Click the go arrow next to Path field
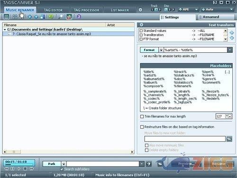237x178 pixels. click(148, 164)
